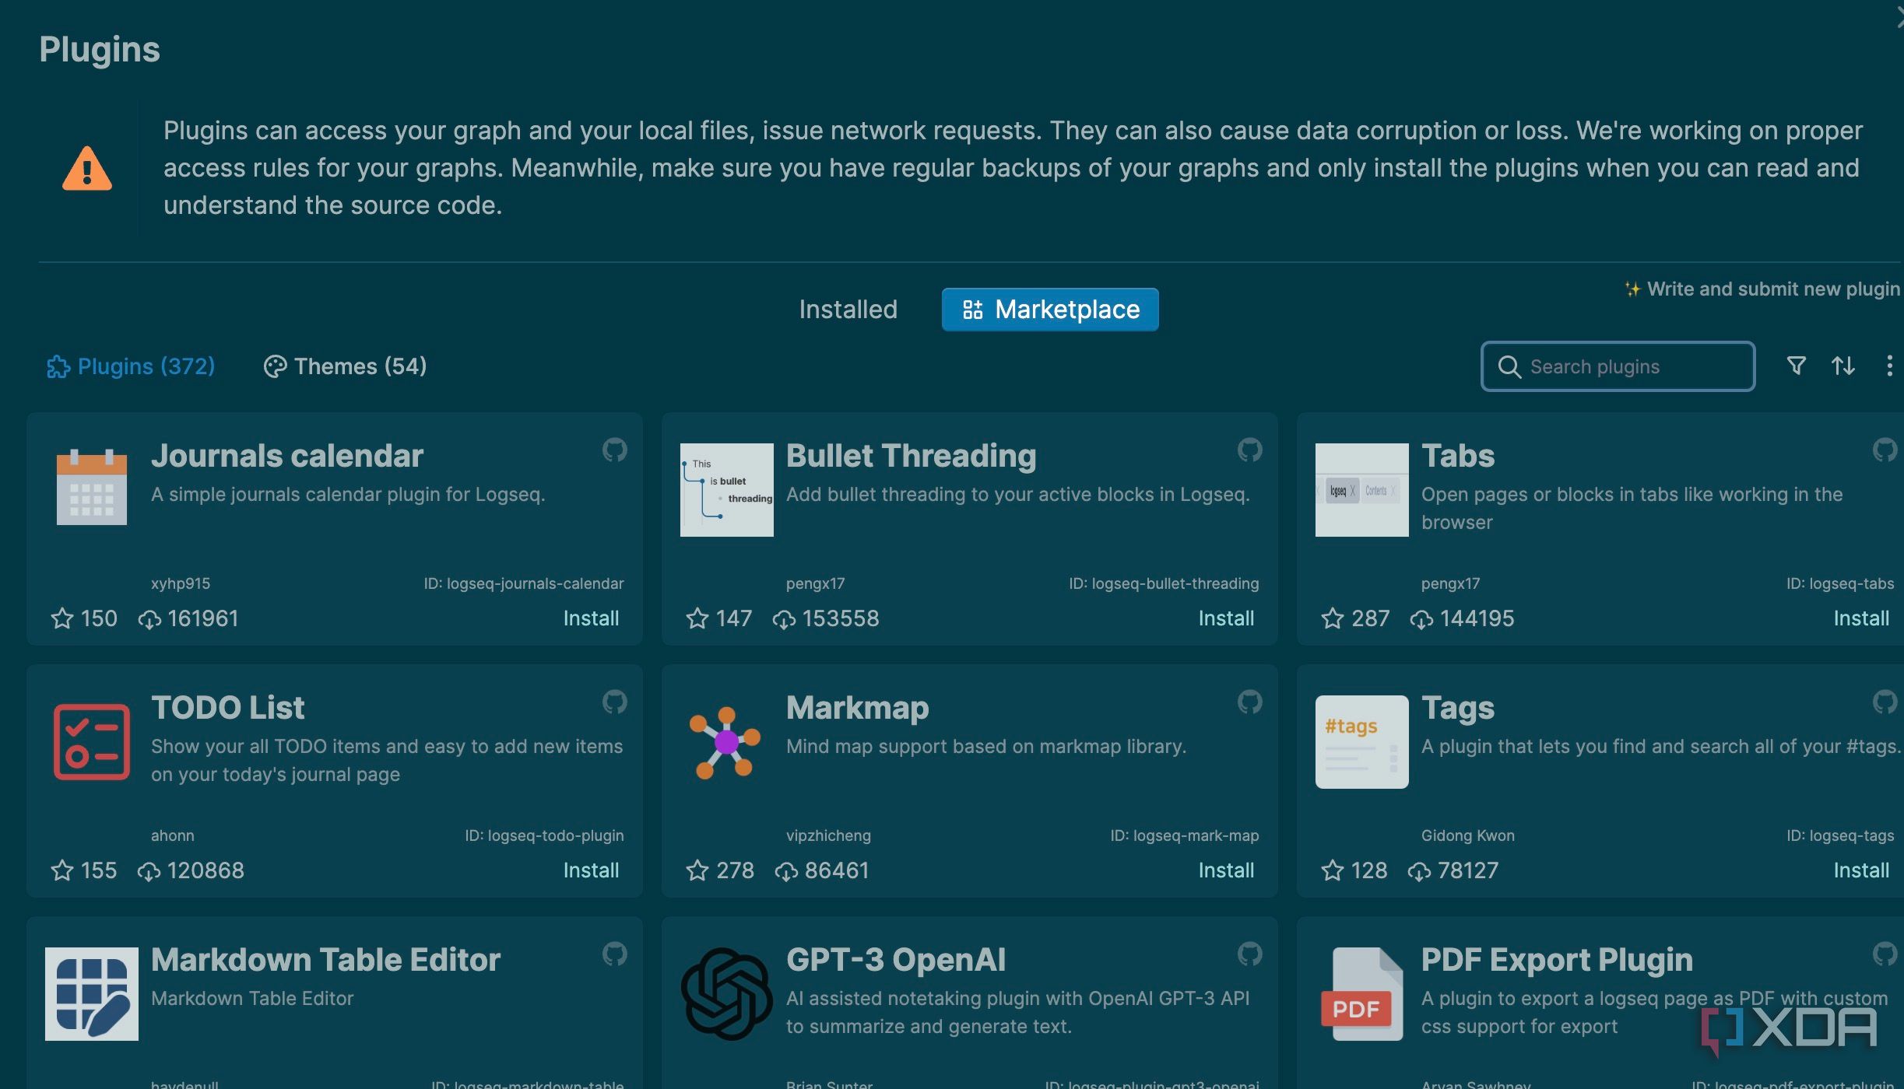The width and height of the screenshot is (1904, 1089).
Task: Open the filter icon next to search
Action: (1796, 366)
